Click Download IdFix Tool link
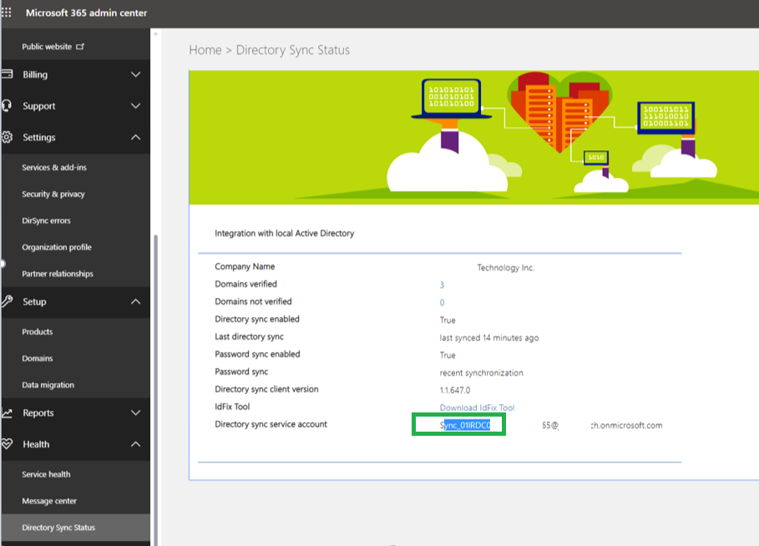759x546 pixels. pos(477,407)
